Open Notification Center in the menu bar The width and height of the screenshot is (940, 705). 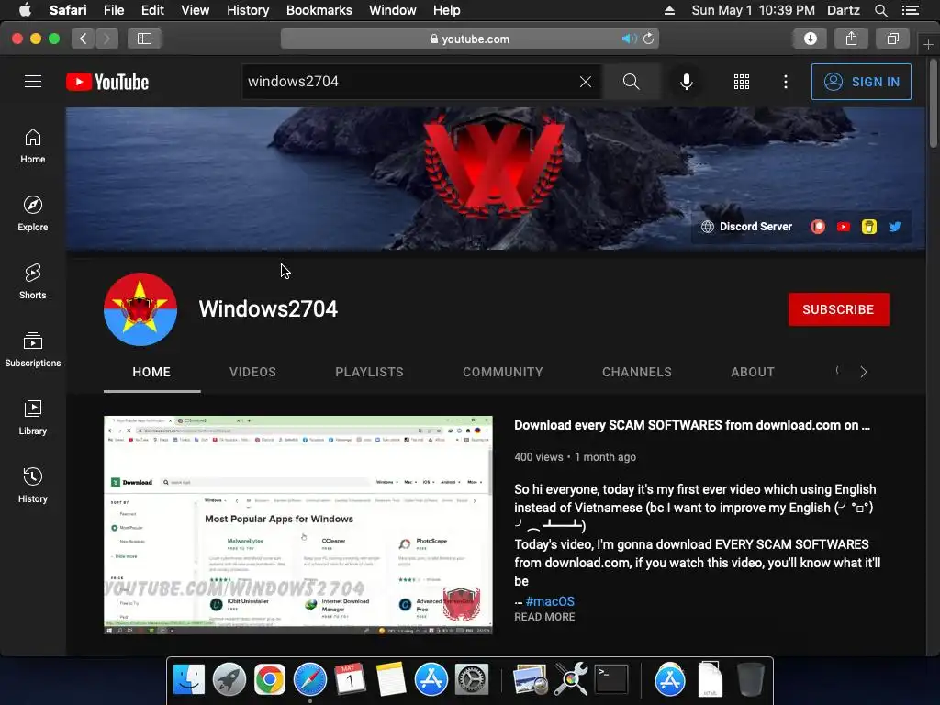coord(911,10)
